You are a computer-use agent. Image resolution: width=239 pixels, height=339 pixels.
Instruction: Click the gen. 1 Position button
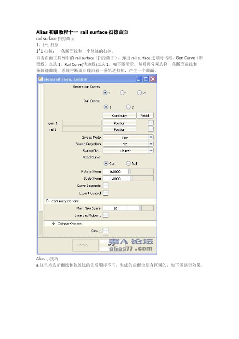[119, 123]
